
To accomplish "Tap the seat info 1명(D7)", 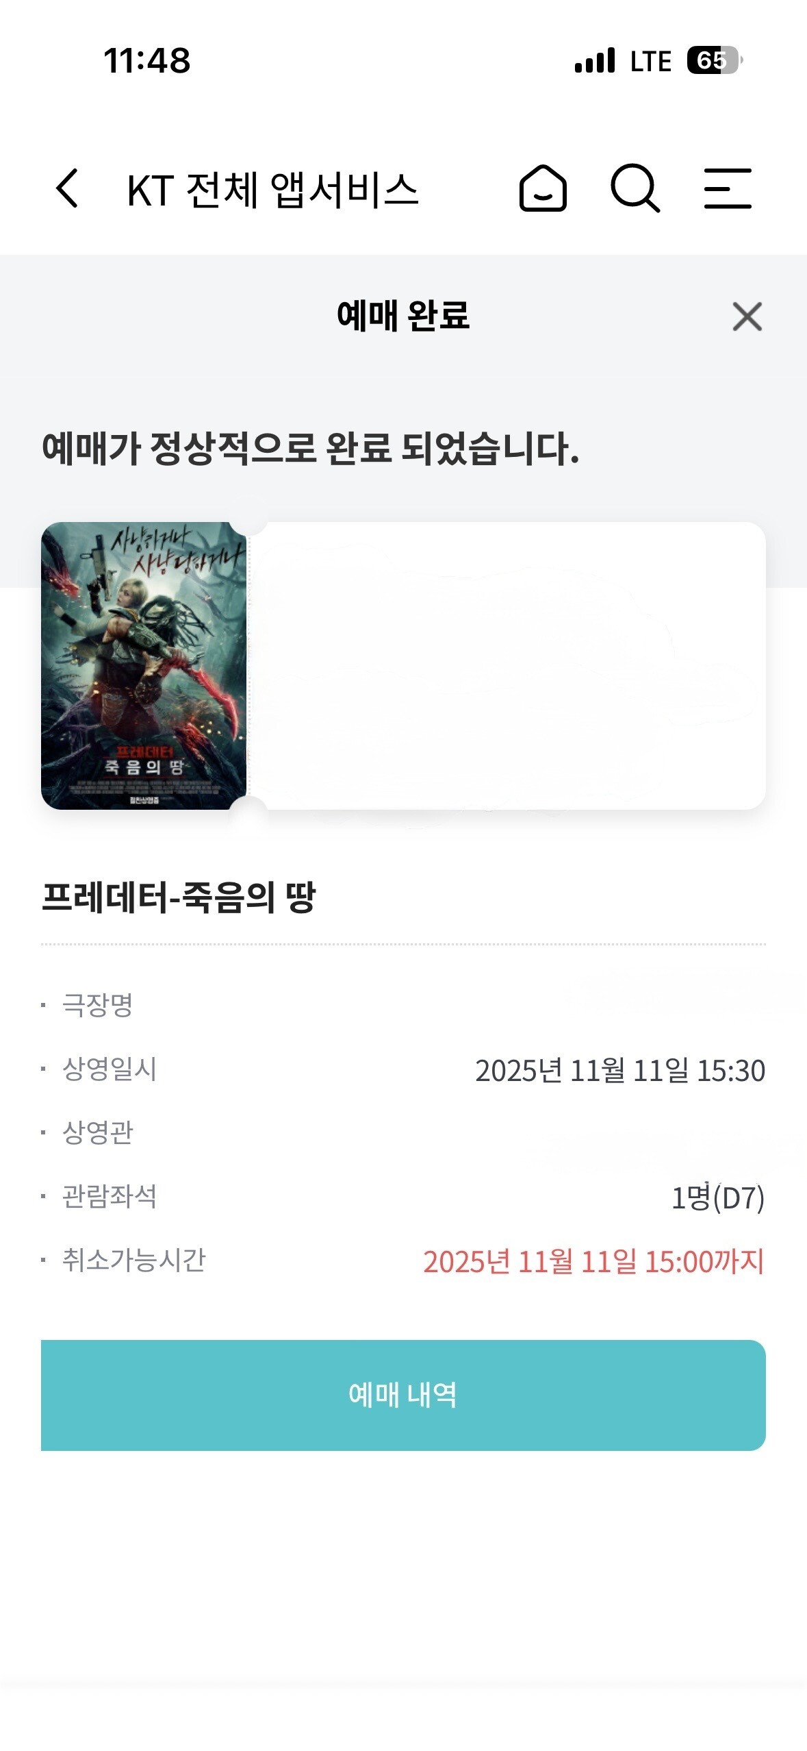I will pyautogui.click(x=718, y=1197).
